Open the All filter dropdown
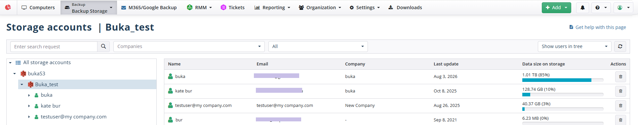Screen dimensions: 638x125 (318, 46)
